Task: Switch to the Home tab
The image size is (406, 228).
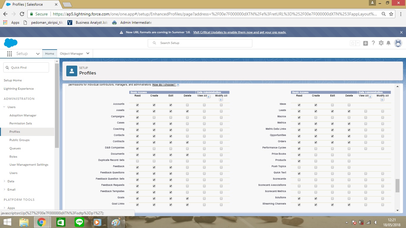Action: (49, 54)
